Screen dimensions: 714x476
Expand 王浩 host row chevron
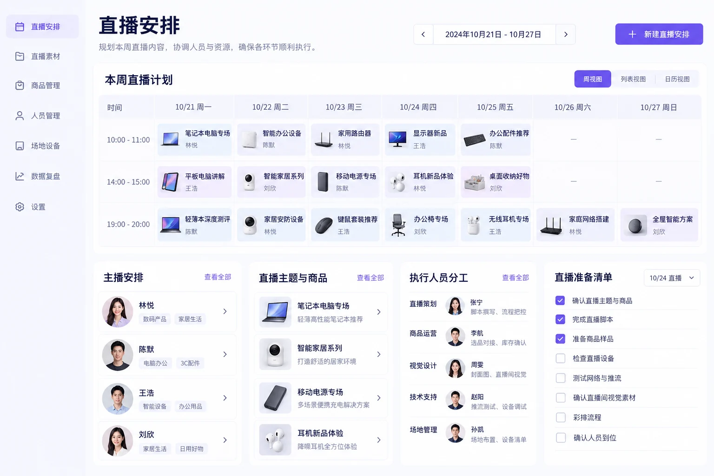(225, 398)
